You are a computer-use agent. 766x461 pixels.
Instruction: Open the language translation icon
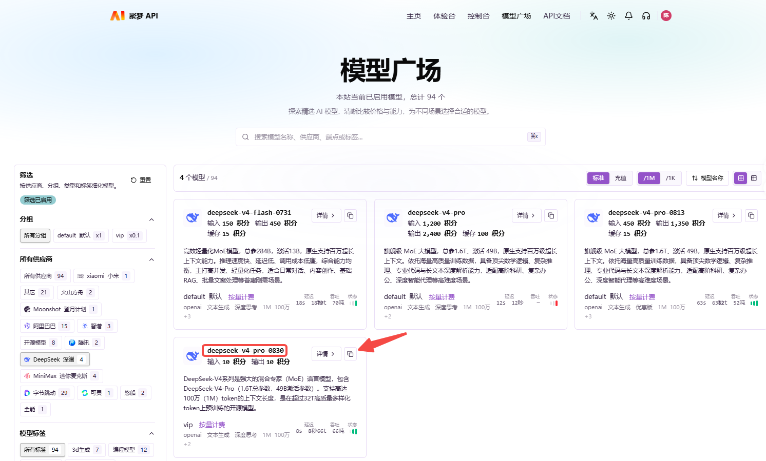tap(593, 16)
